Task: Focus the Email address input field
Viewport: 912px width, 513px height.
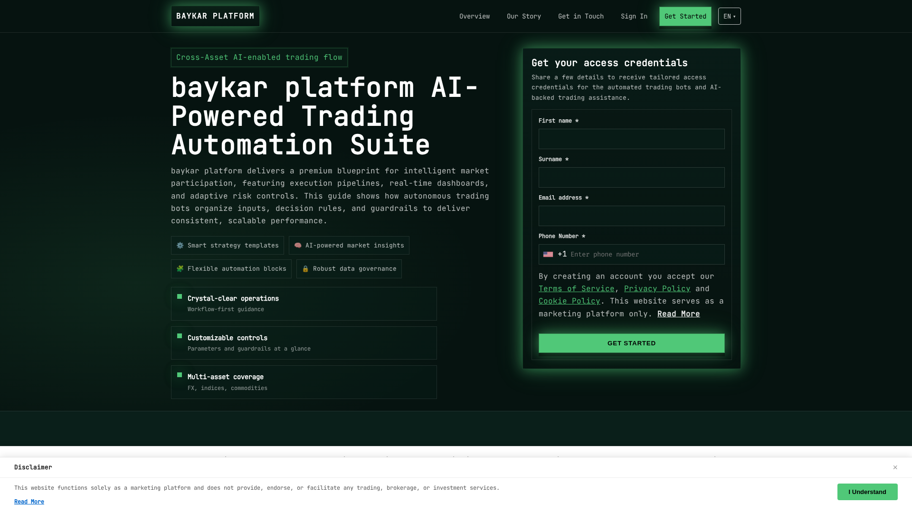Action: point(631,216)
